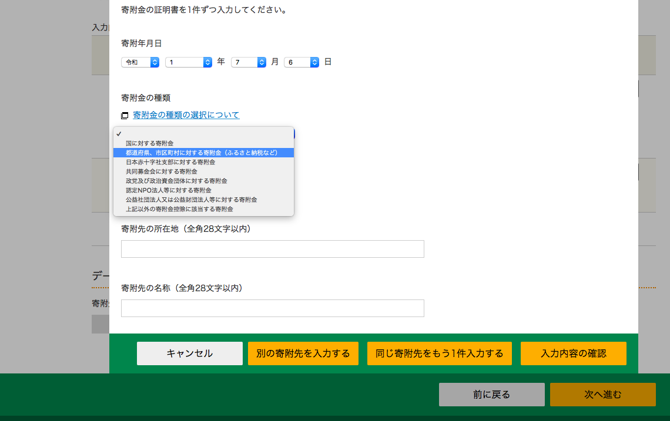This screenshot has height=421, width=670.
Task: Open the month dropdown showing 7
Action: (x=248, y=62)
